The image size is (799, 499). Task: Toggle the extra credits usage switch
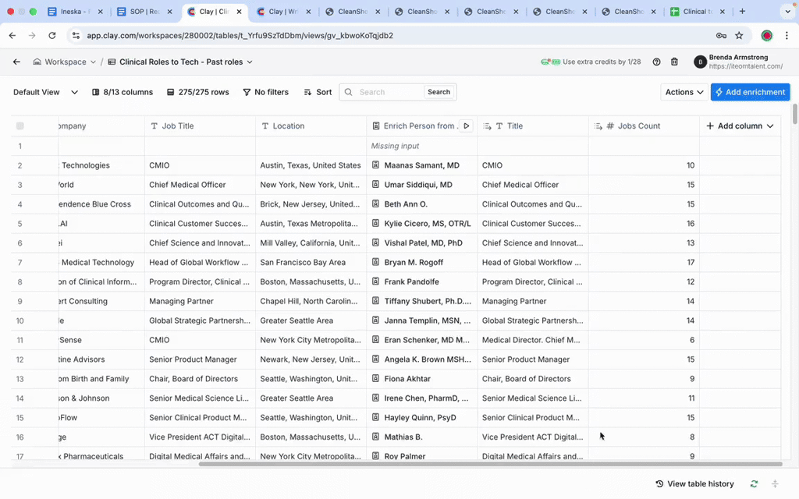550,62
